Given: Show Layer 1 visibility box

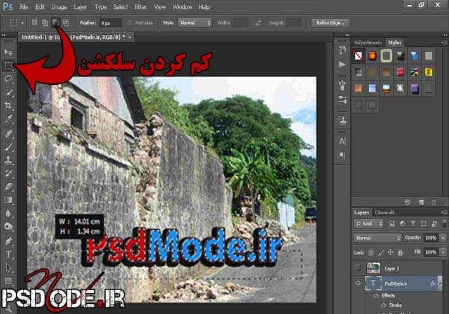Looking at the screenshot, I should tap(358, 268).
